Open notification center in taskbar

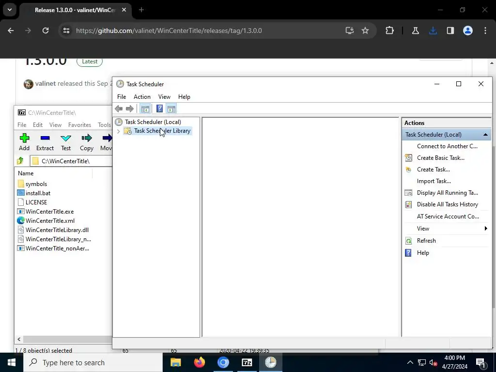pos(480,362)
